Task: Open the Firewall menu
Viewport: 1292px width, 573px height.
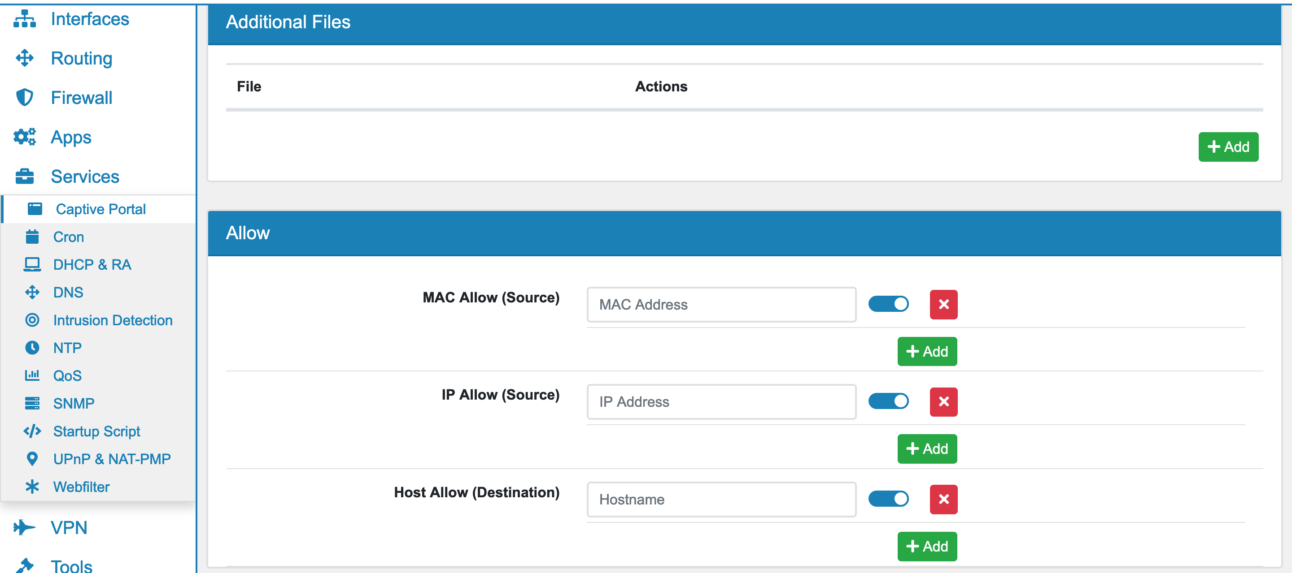Action: coord(81,97)
